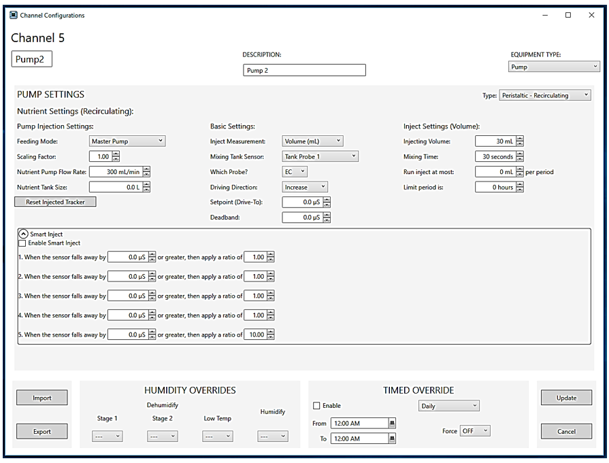Click the Mixing Time value field

496,156
